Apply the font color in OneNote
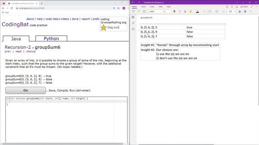Screen dimensions: 259x145 tap(197, 11)
